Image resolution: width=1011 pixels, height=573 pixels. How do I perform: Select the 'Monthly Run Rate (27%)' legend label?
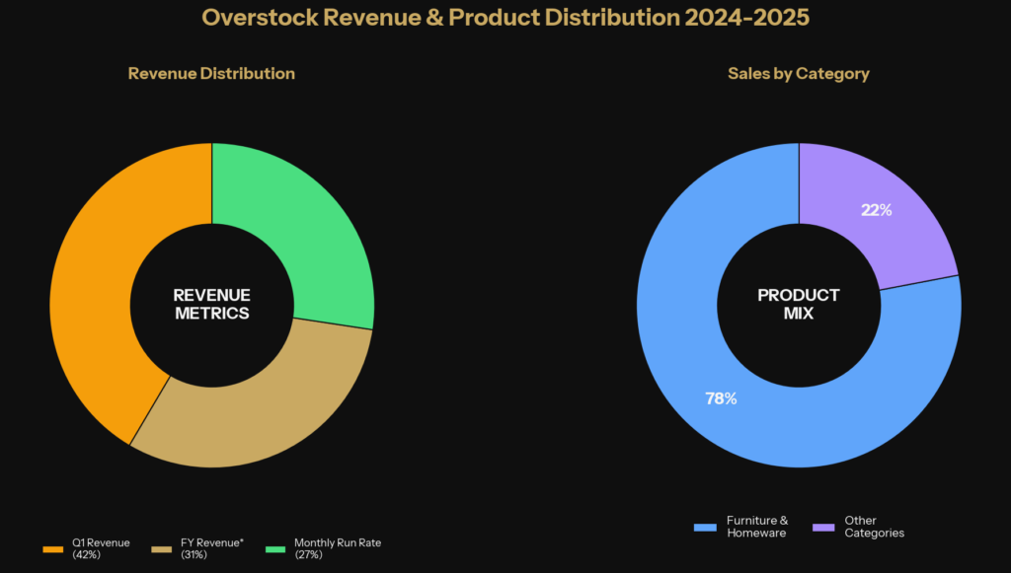point(338,548)
